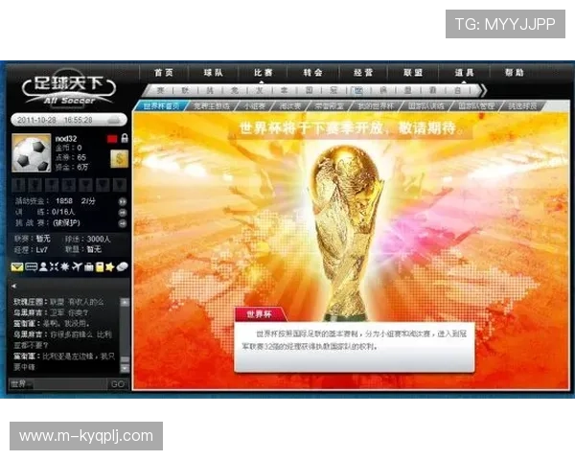Viewport: 575px width, 460px height.
Task: Click the 3000人 value
Action: coord(98,239)
